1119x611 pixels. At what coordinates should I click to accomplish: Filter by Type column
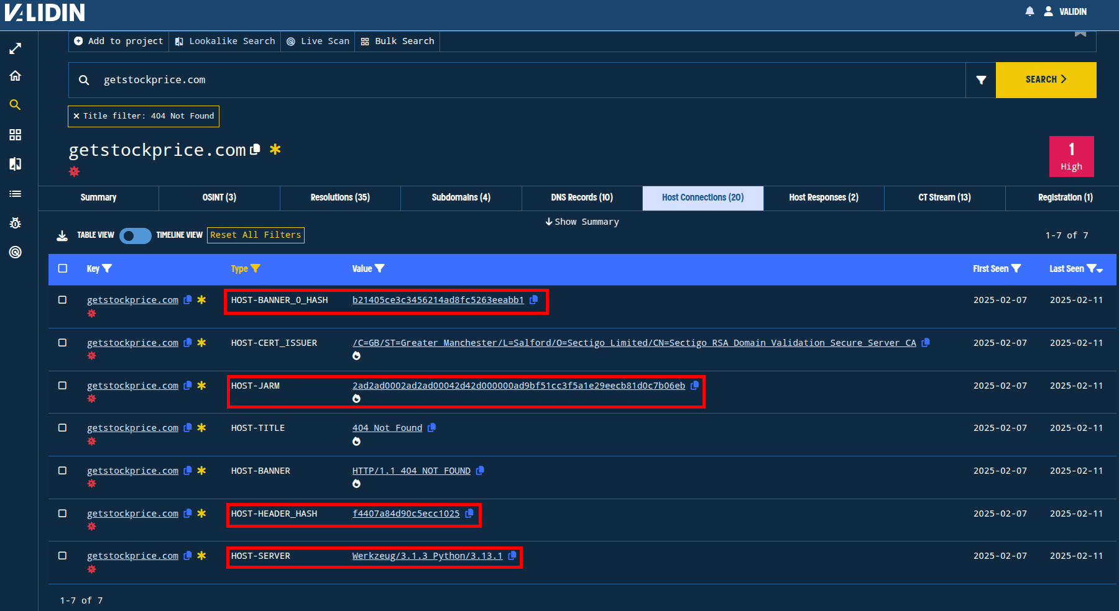[x=256, y=268]
